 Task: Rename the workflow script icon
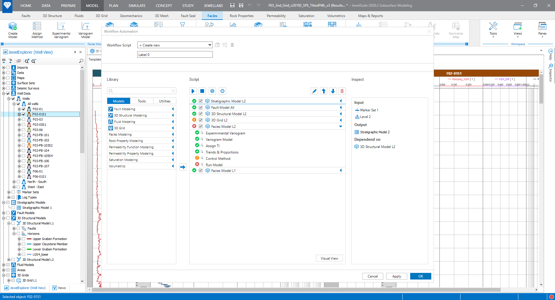225,45
